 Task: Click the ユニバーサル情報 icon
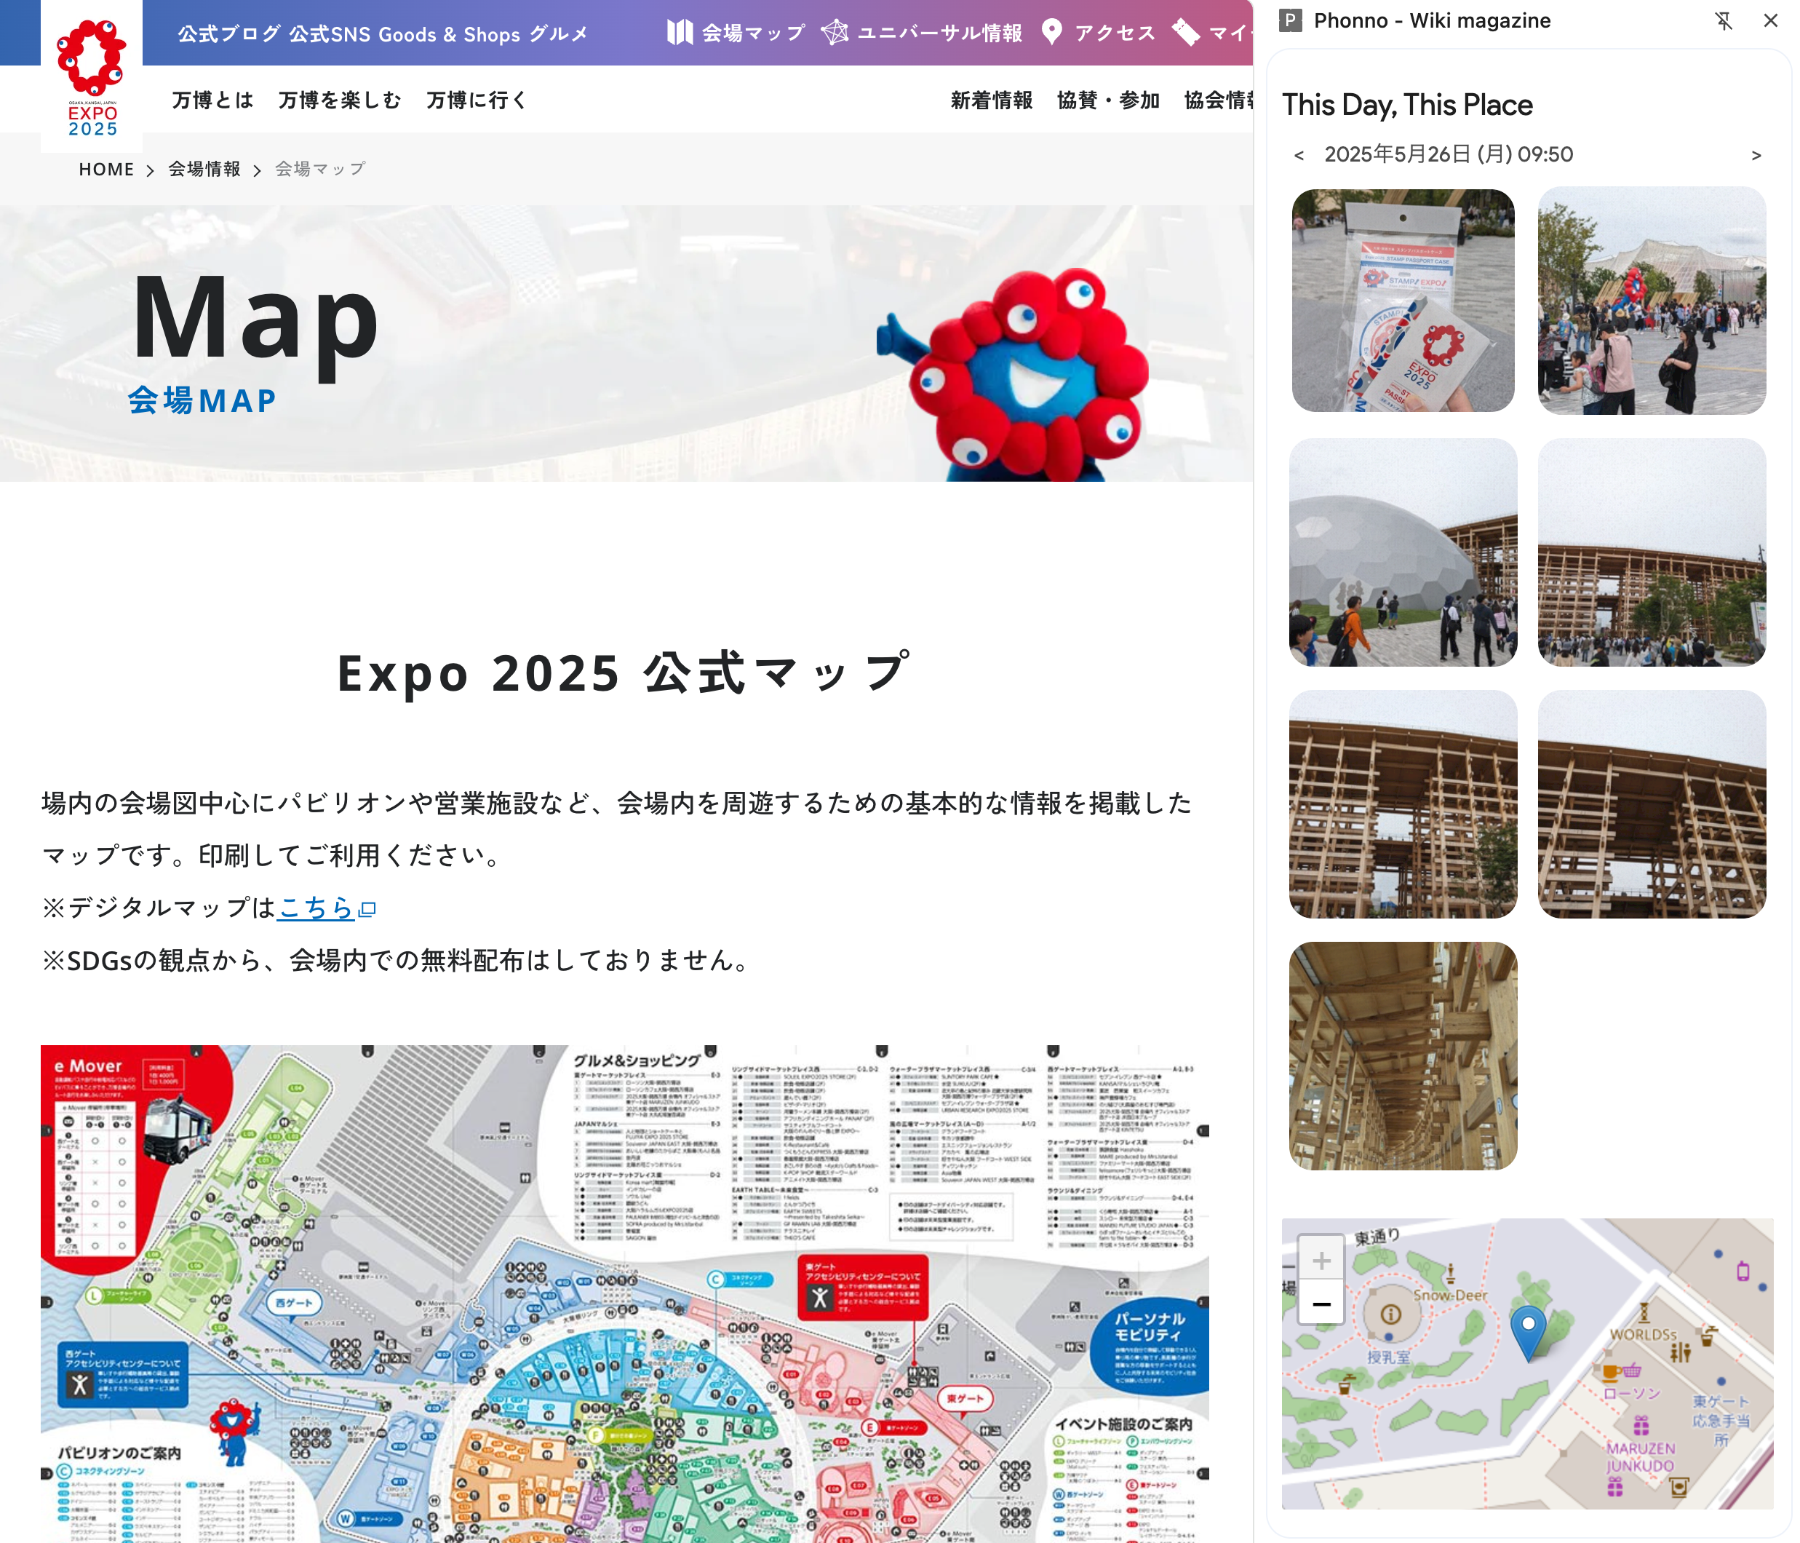click(x=834, y=33)
